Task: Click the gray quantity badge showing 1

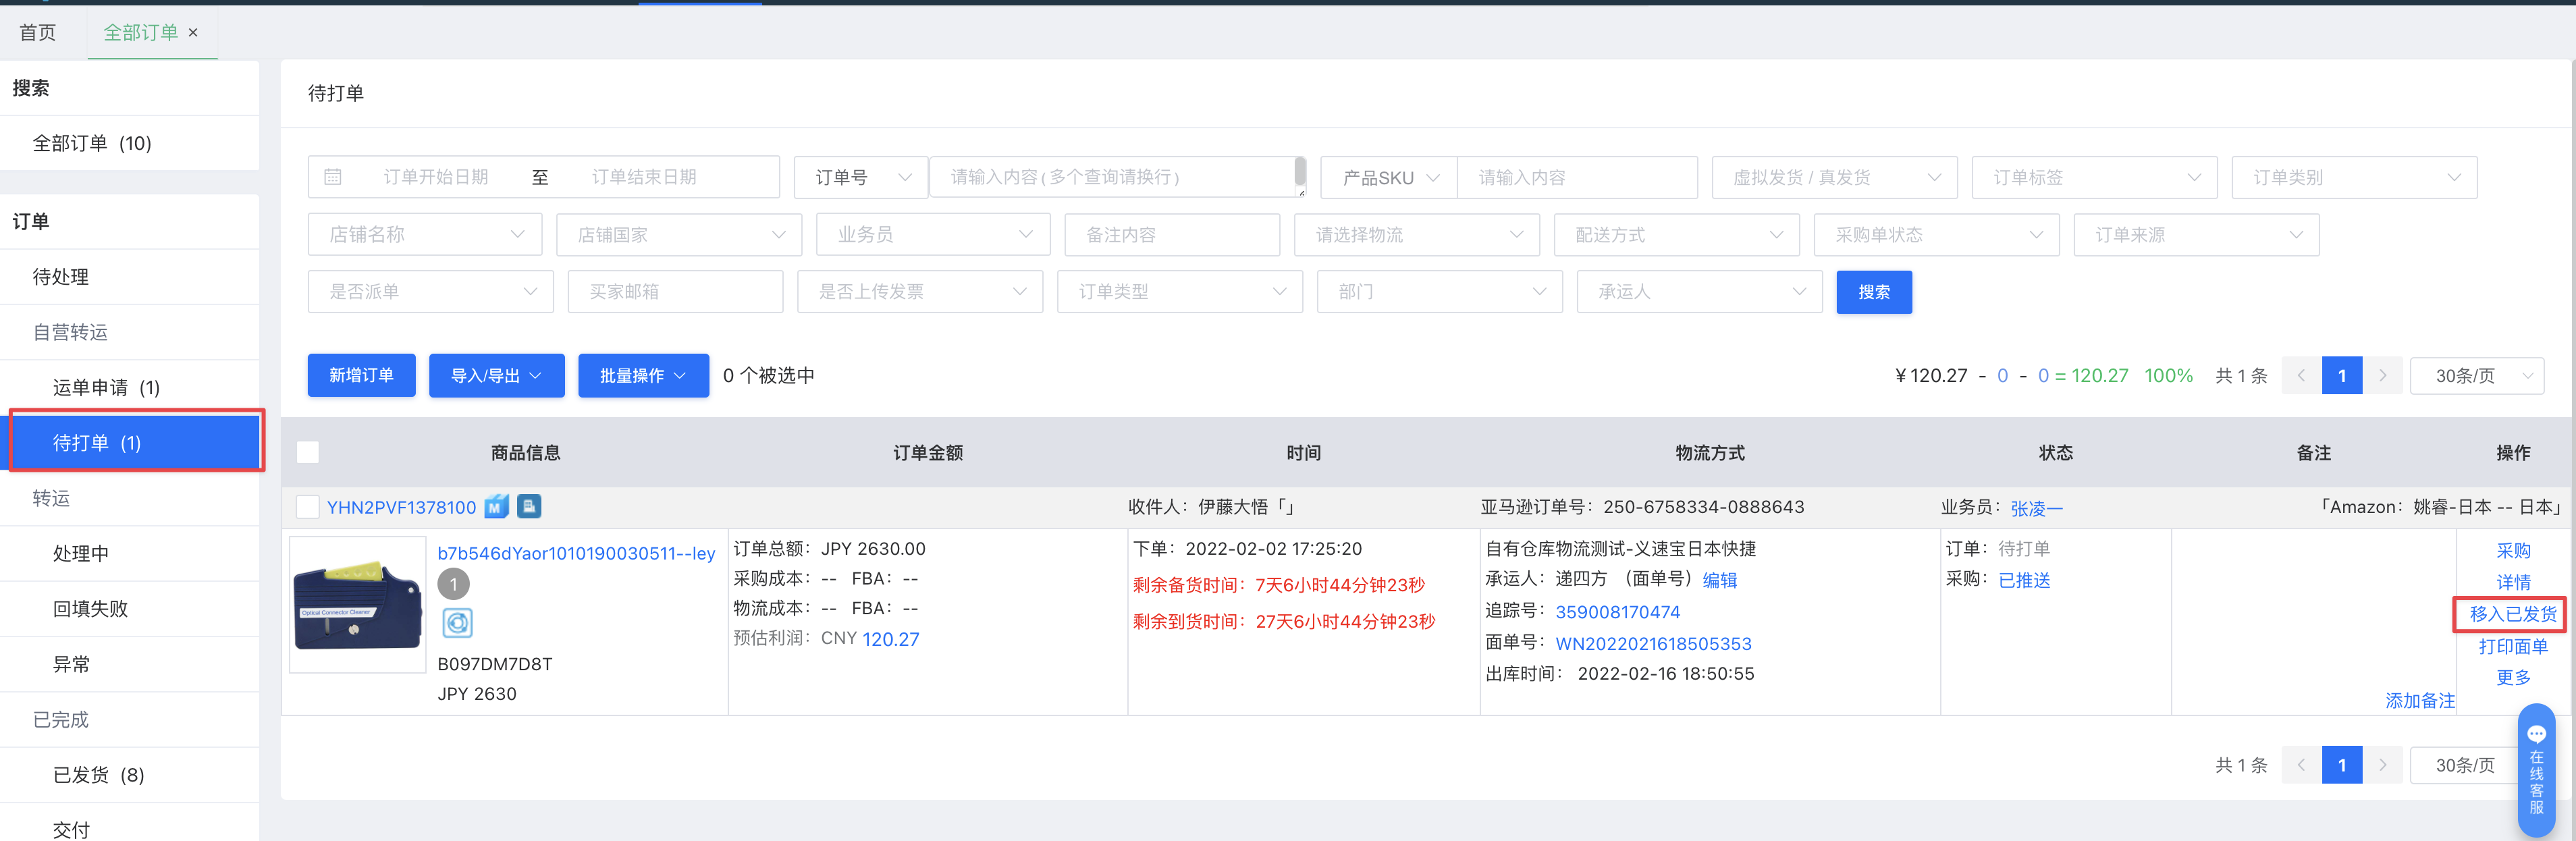Action: [x=453, y=584]
